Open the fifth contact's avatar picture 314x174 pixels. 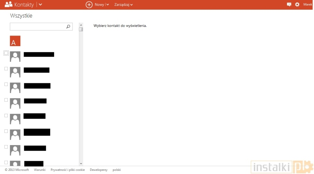click(15, 119)
